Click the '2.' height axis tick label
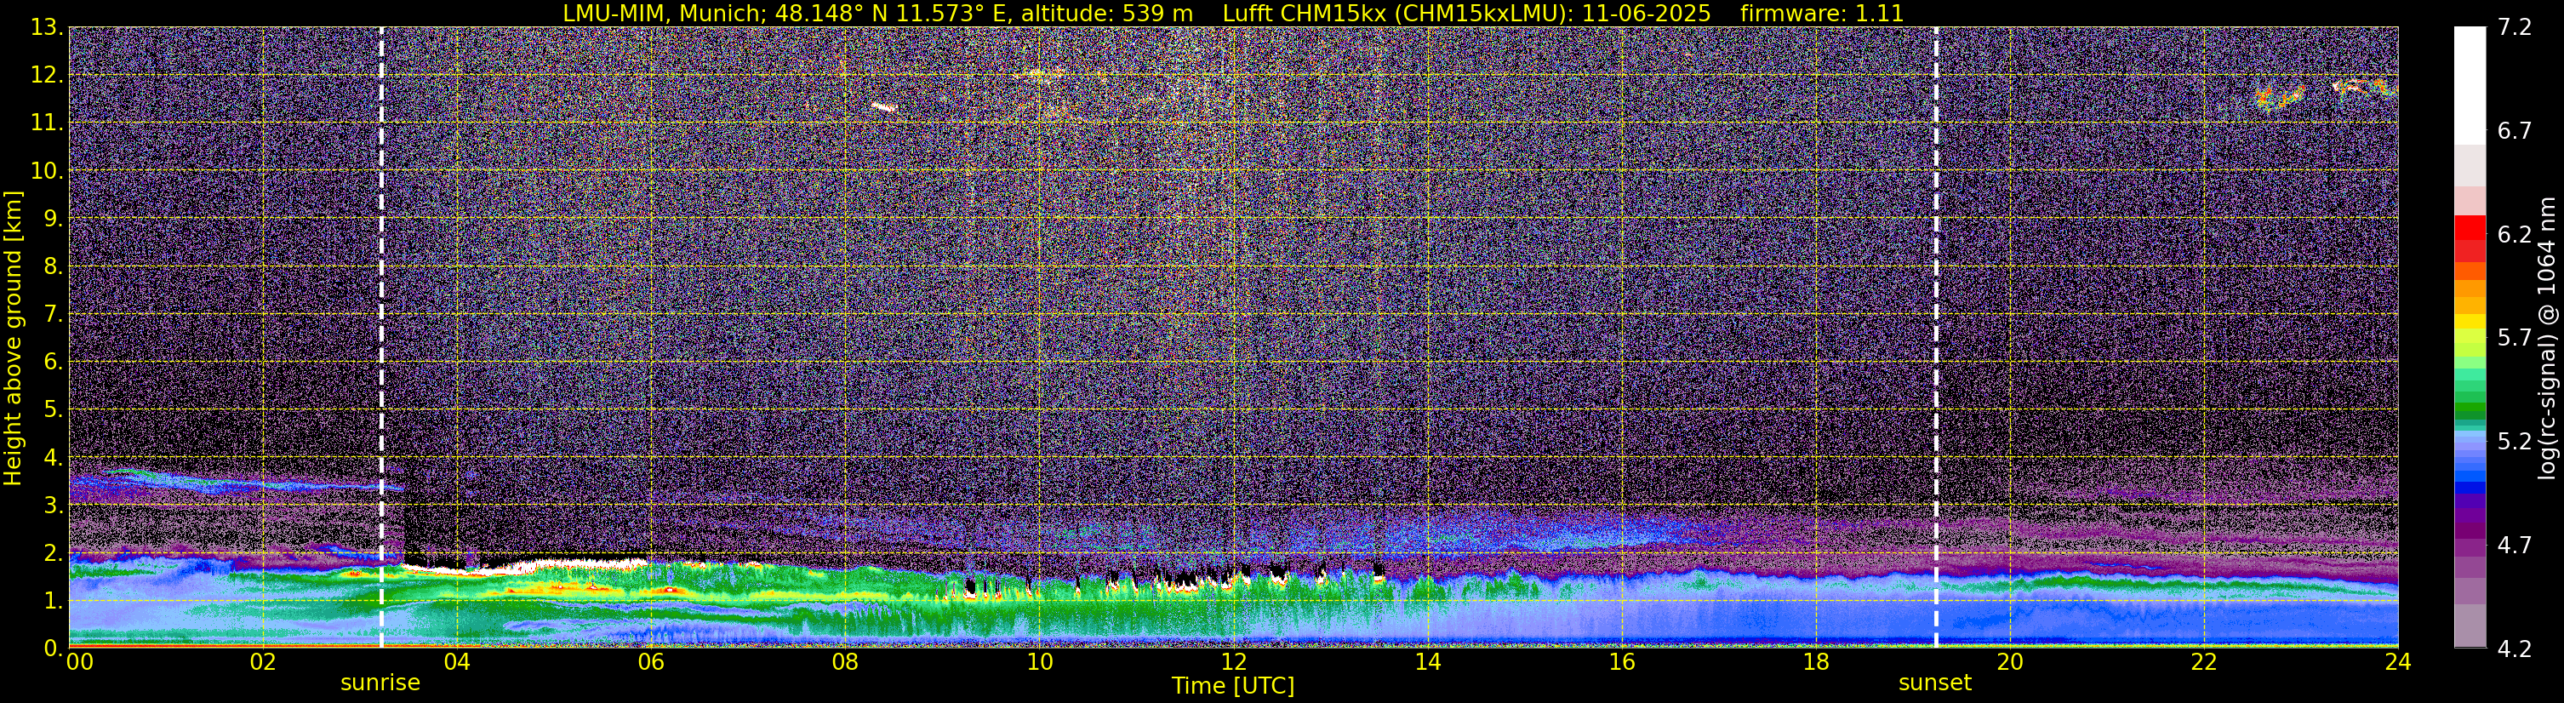The width and height of the screenshot is (2564, 703). 54,552
